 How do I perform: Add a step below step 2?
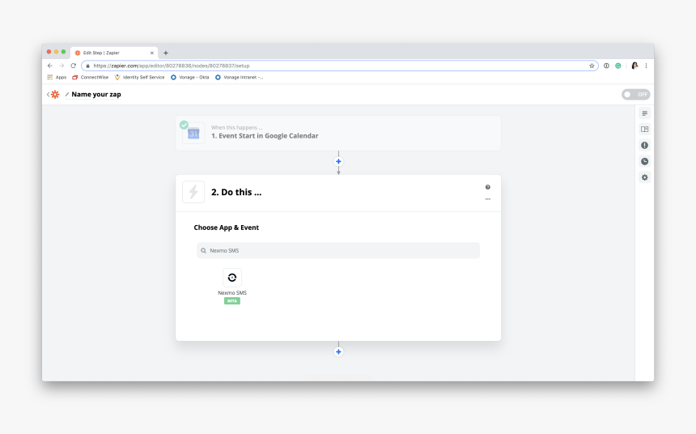coord(338,352)
